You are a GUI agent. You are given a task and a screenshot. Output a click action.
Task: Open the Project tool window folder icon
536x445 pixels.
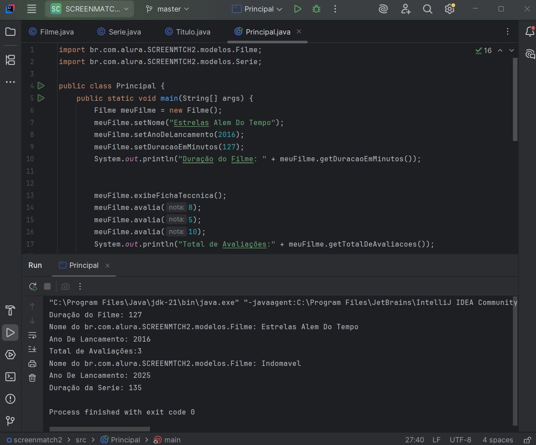click(x=10, y=32)
